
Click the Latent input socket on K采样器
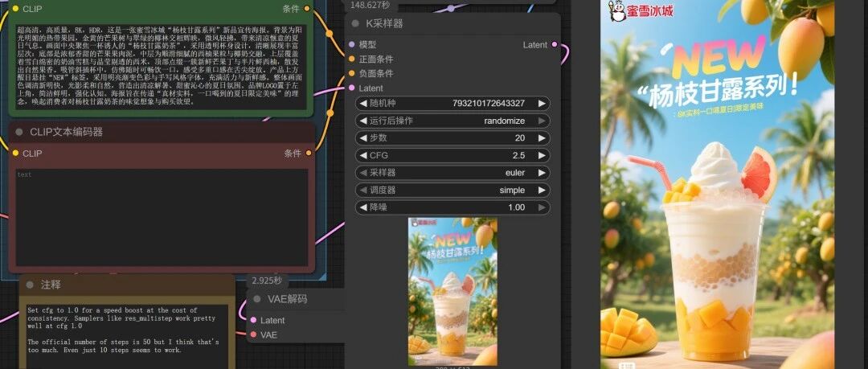coord(351,88)
